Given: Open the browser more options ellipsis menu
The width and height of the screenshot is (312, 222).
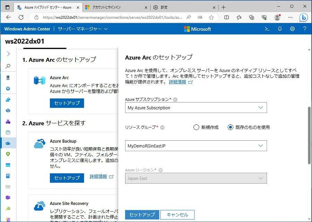Looking at the screenshot, I should (290, 17).
